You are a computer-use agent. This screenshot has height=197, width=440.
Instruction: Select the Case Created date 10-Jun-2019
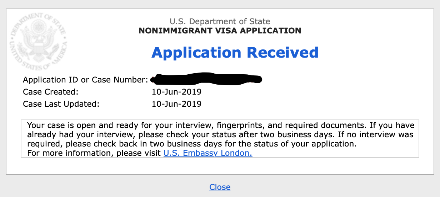[x=176, y=92]
